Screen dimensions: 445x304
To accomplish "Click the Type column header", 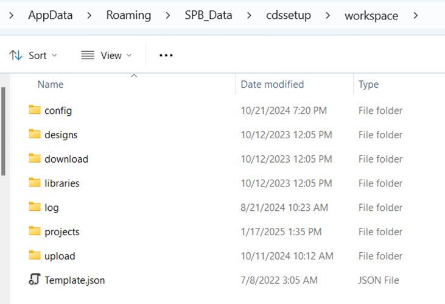I will tap(368, 85).
